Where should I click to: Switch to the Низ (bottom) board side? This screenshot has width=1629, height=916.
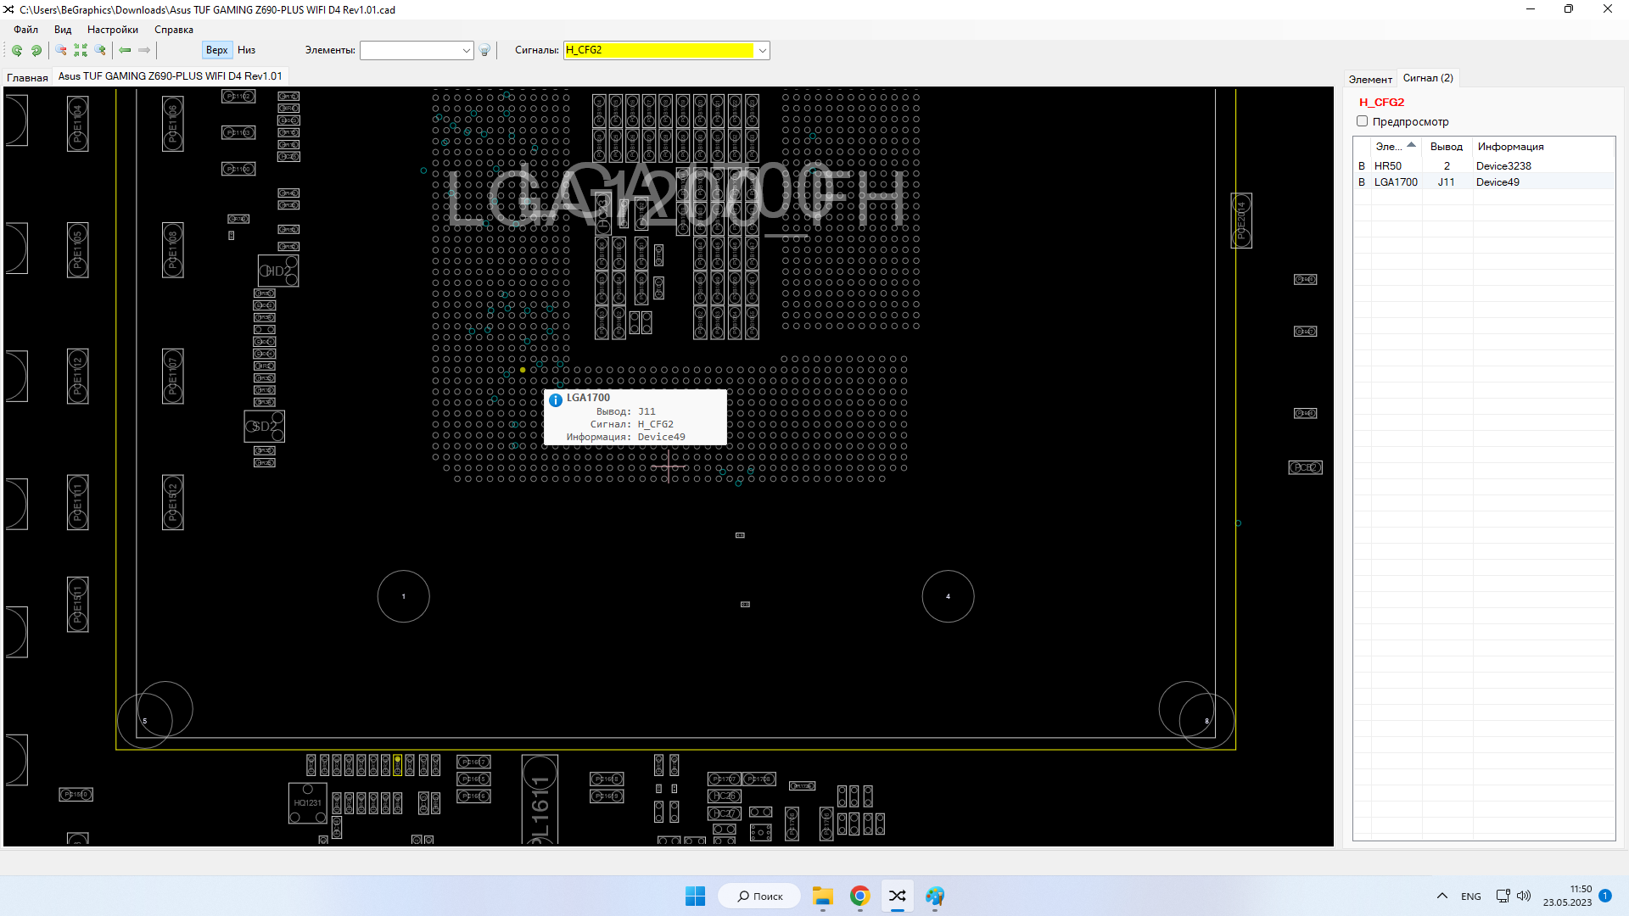tap(247, 50)
